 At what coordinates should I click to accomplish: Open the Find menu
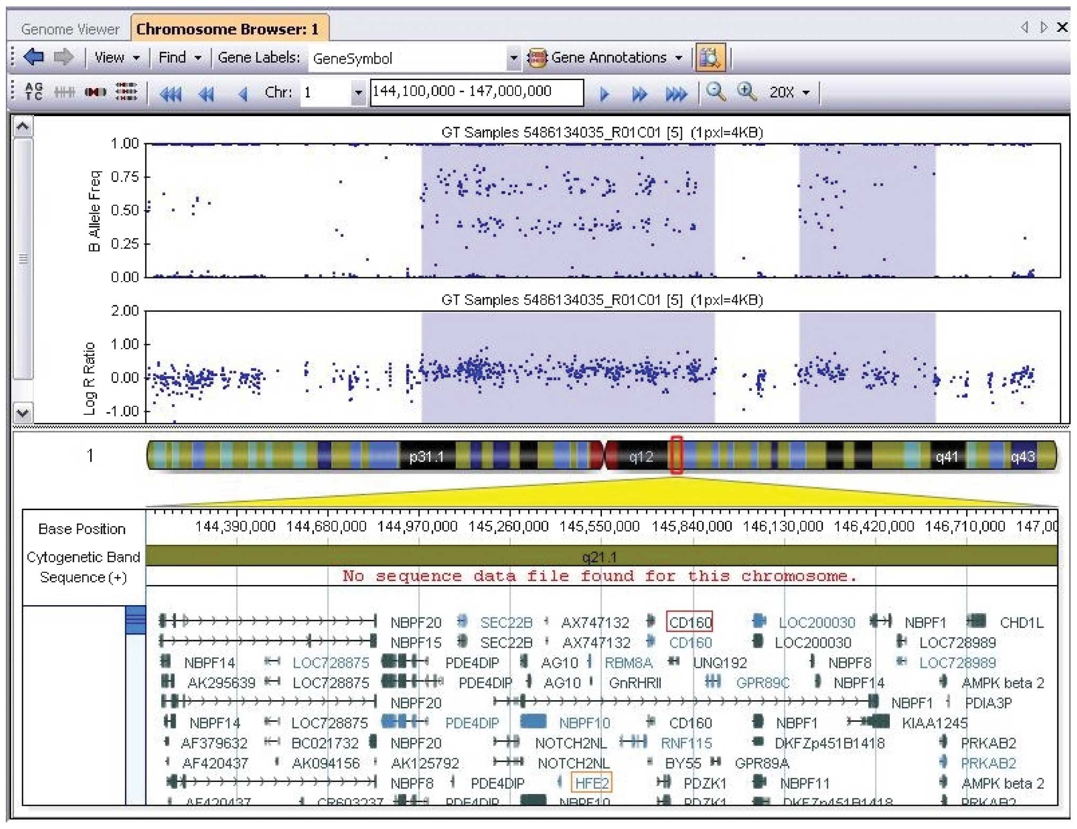pyautogui.click(x=180, y=57)
